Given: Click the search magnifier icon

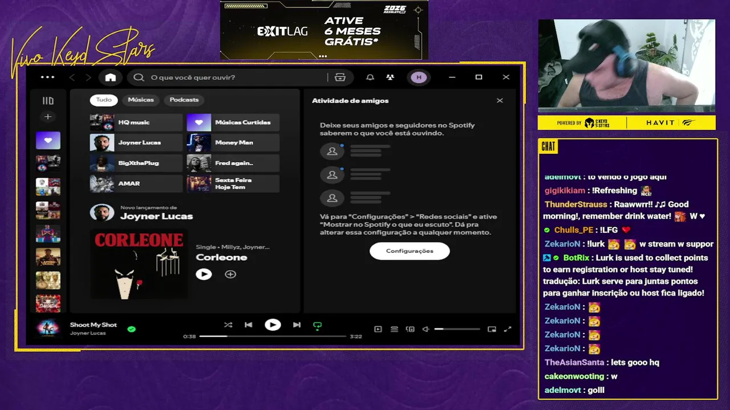Looking at the screenshot, I should pos(139,77).
